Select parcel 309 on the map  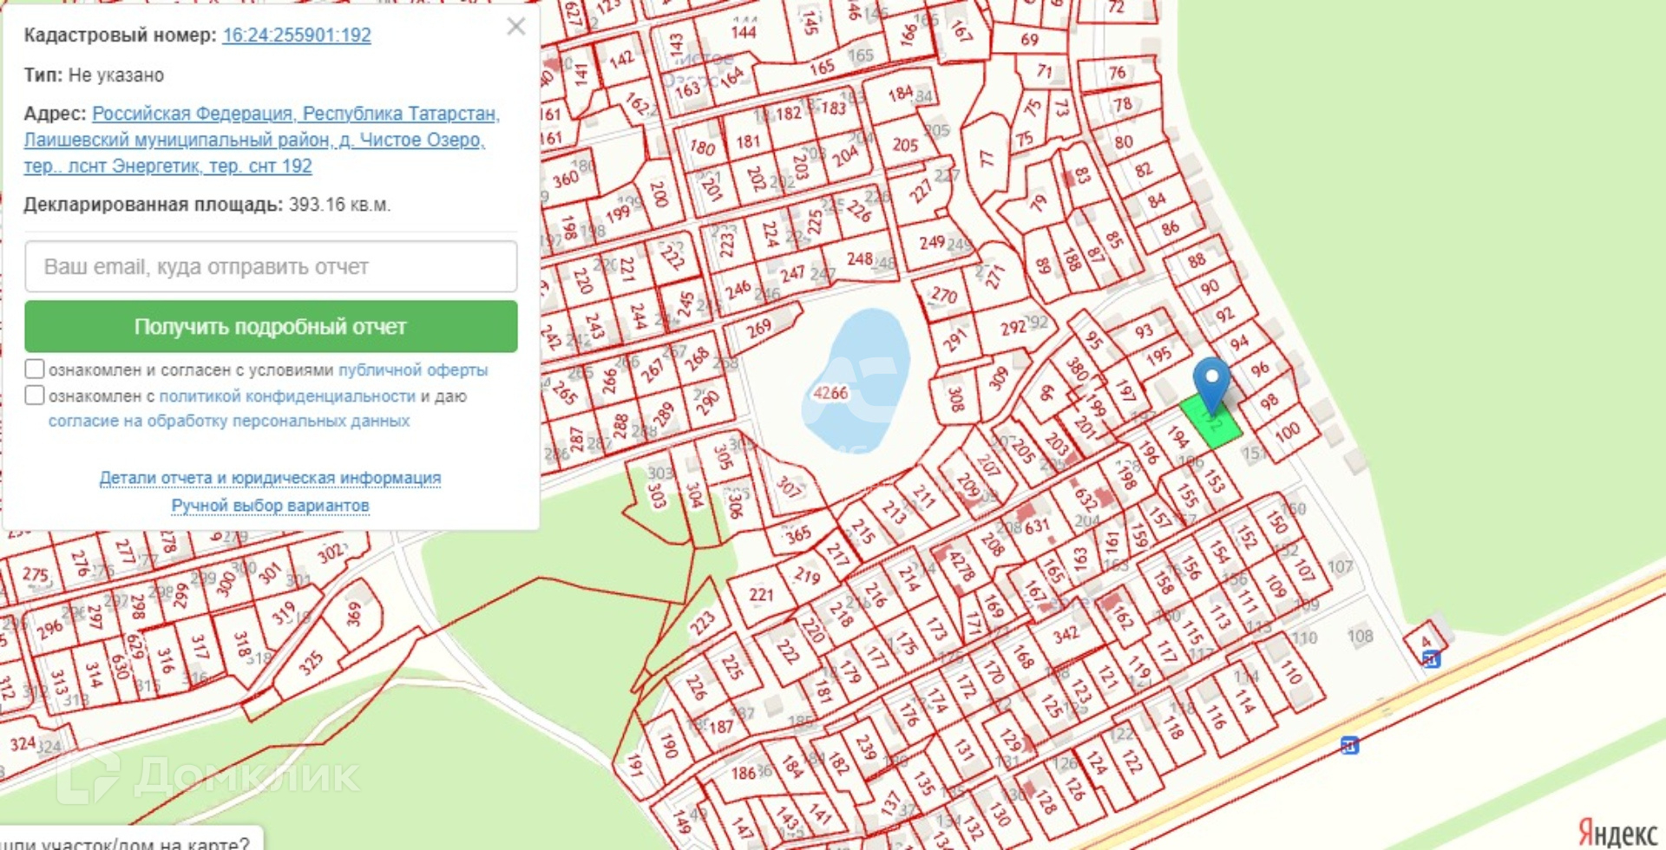[999, 379]
